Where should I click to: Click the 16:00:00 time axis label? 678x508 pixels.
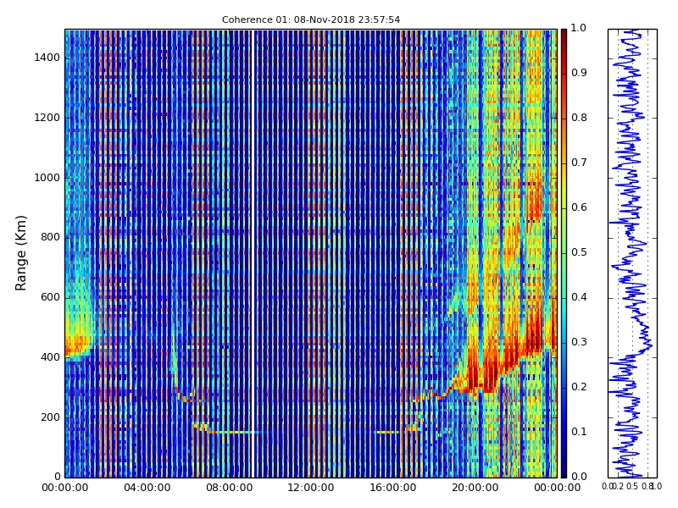(393, 489)
